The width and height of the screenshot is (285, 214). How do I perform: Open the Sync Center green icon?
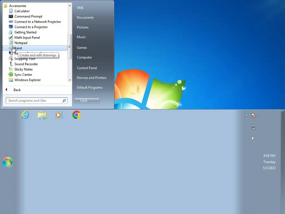point(11,74)
